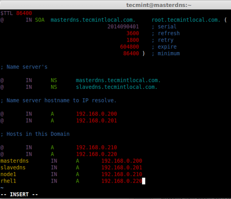Click the Hosts in this Domain comment

(35, 134)
